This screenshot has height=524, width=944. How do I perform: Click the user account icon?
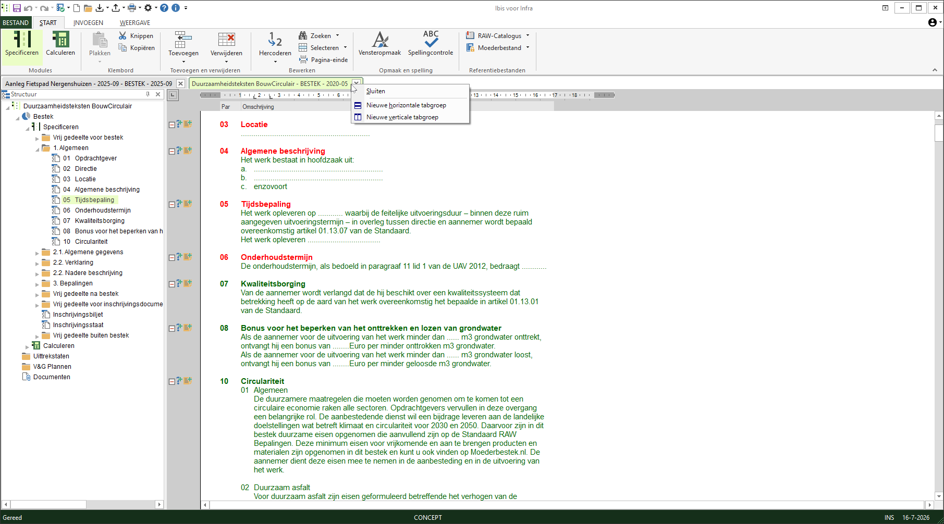click(x=933, y=22)
